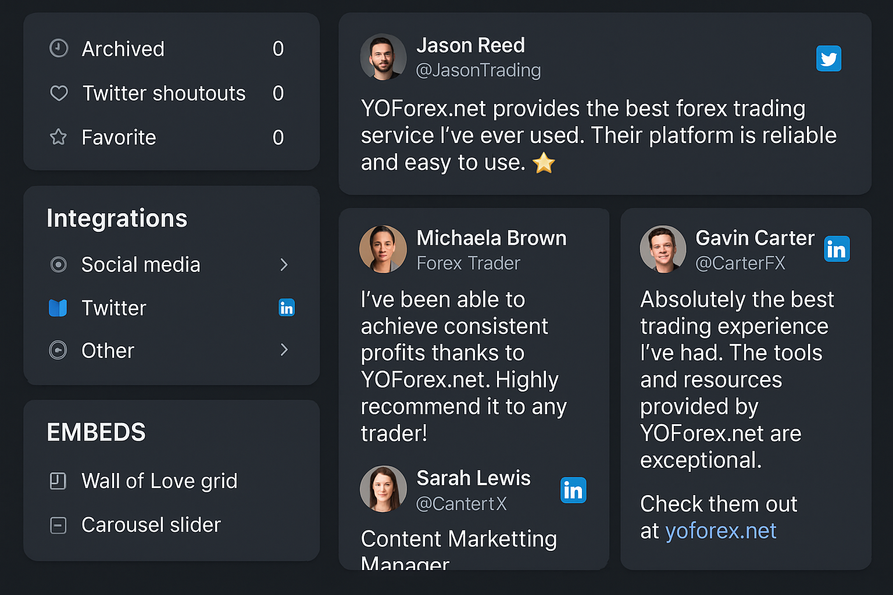Click the star rating in Jason Reed's testimonial

544,163
